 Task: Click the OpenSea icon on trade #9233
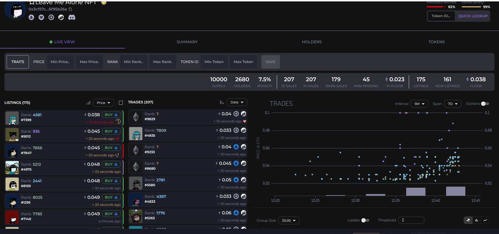click(236, 147)
